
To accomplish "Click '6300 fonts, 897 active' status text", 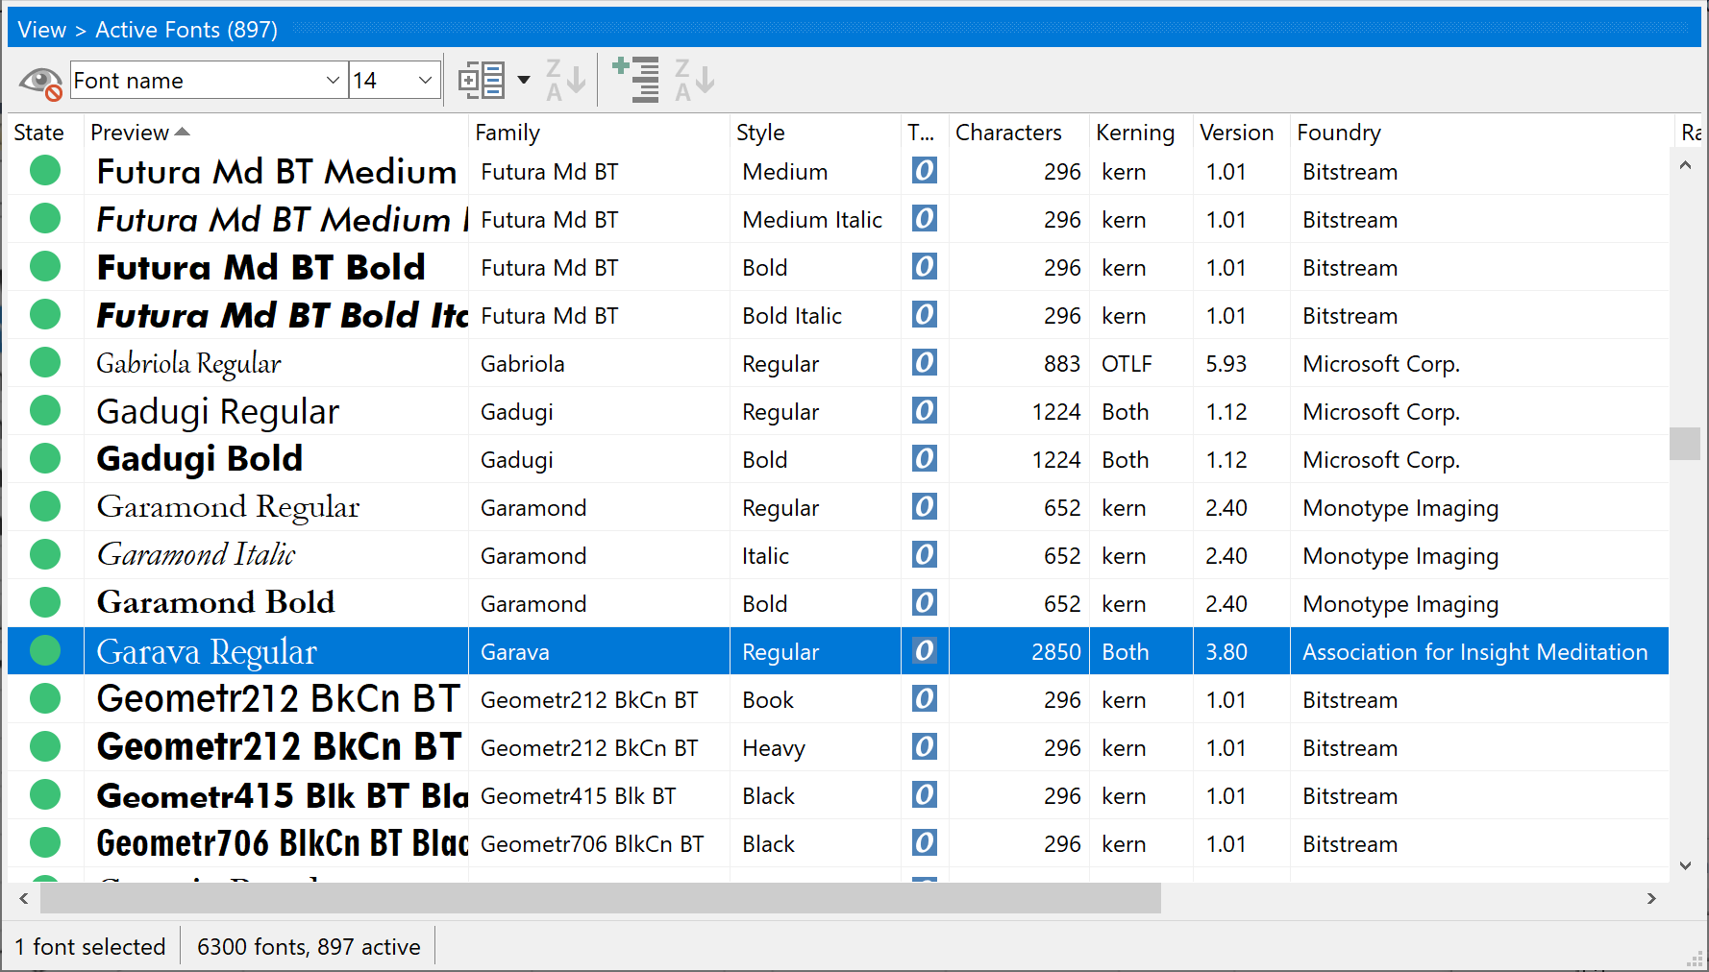I will (x=309, y=947).
